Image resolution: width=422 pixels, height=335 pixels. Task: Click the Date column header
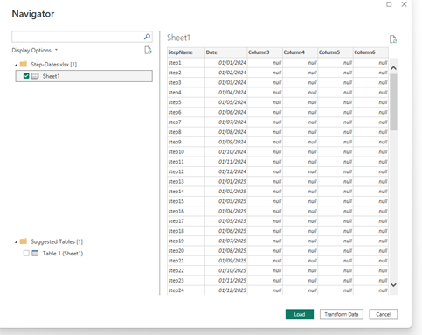click(225, 52)
